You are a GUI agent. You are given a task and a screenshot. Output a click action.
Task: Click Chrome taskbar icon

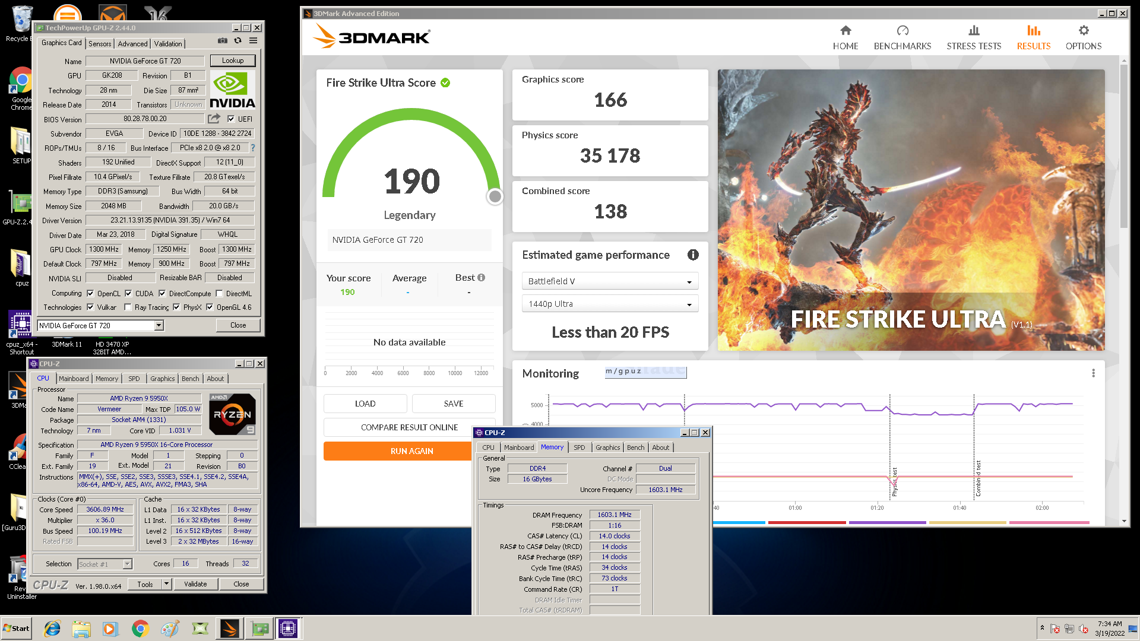140,629
